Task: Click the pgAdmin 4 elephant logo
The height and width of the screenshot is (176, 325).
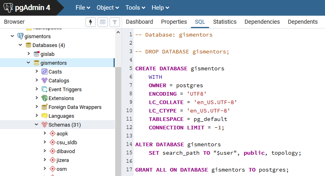Action: pos(8,8)
